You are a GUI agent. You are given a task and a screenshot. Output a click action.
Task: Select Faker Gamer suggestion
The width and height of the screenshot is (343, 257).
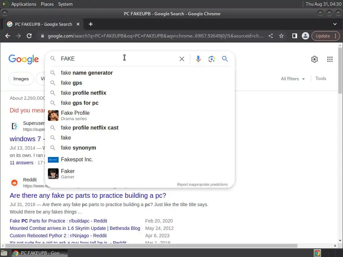(140, 174)
